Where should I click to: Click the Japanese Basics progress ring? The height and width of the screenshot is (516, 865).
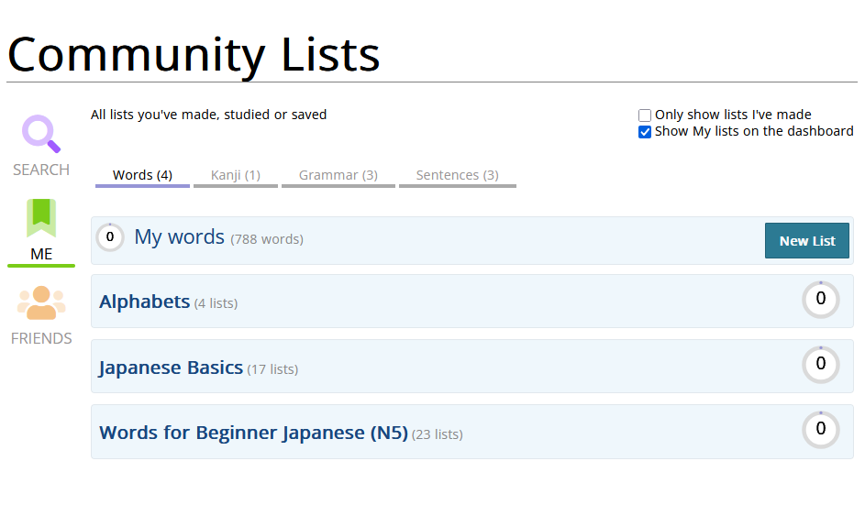coord(820,365)
